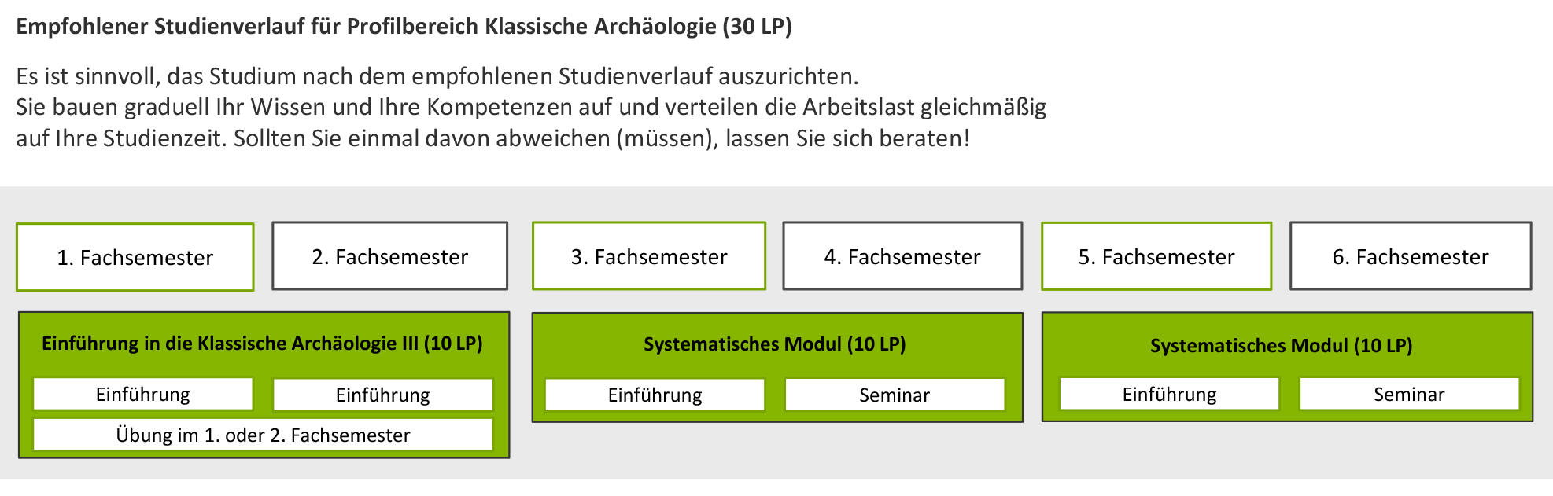Select the 4. Fachsemester box
The width and height of the screenshot is (1553, 496).
pyautogui.click(x=902, y=256)
